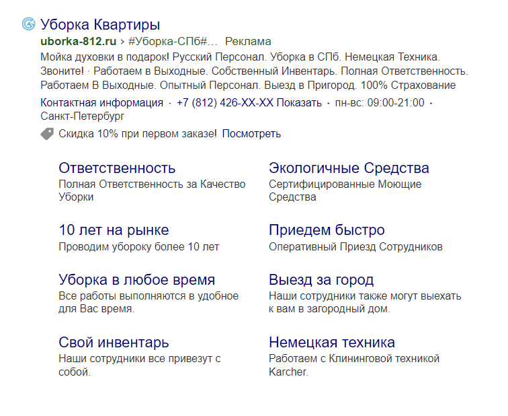Click the "Немецкая техника" sitelink

332,343
